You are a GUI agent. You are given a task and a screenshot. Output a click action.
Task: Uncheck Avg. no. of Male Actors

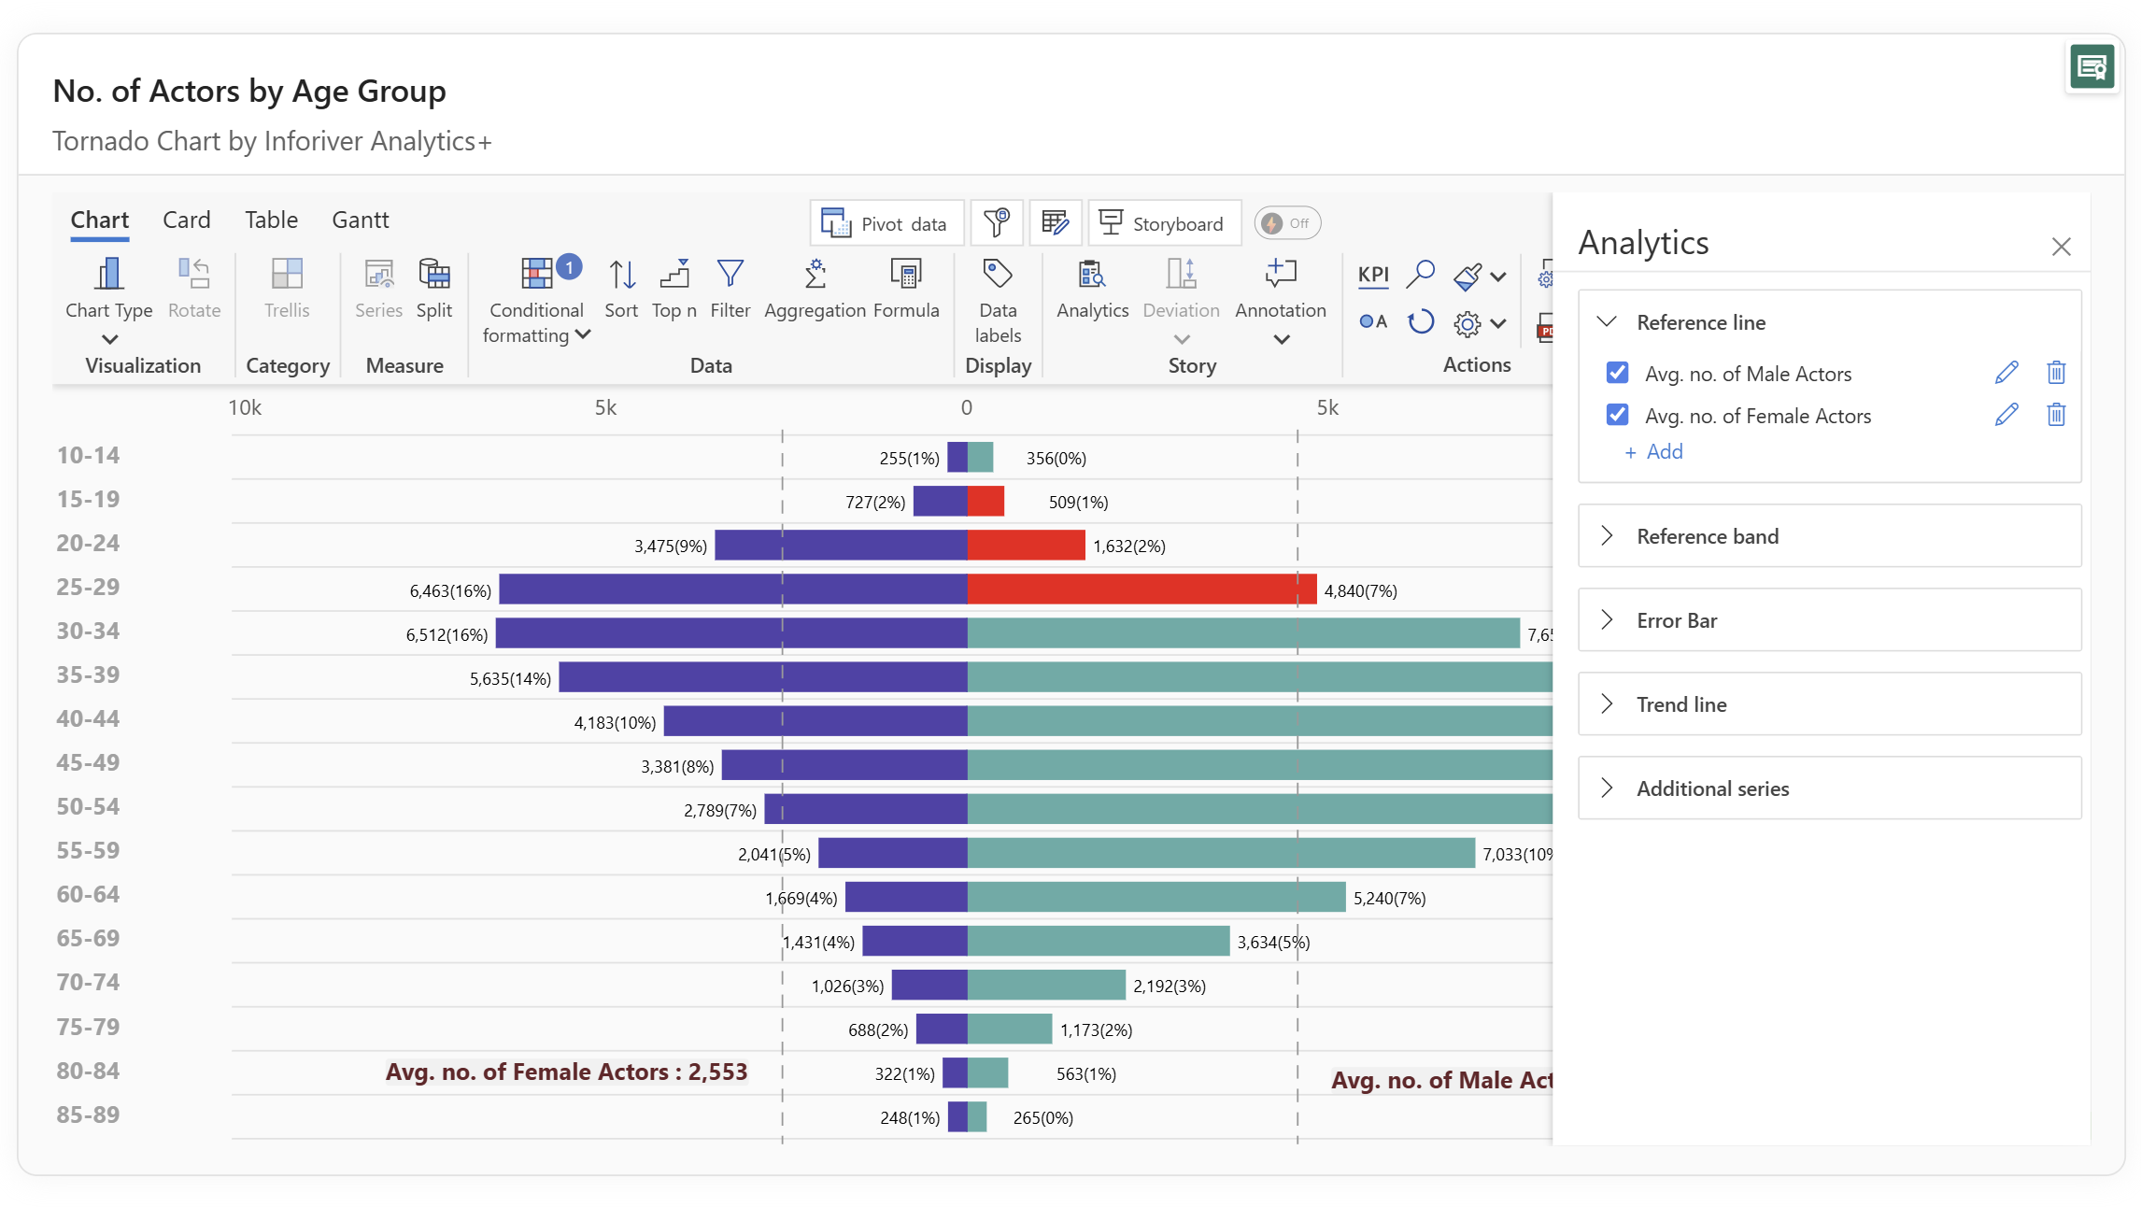coord(1617,373)
